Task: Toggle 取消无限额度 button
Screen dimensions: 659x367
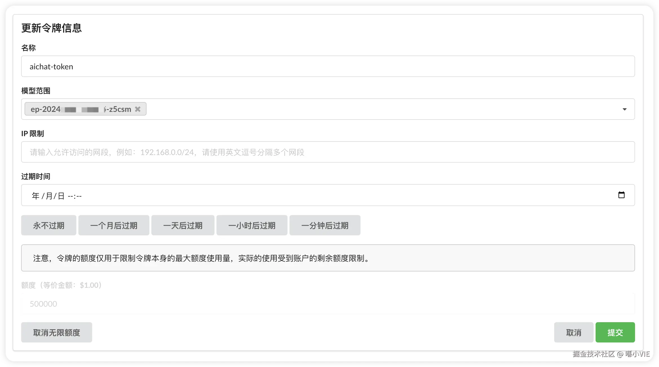Action: point(56,333)
